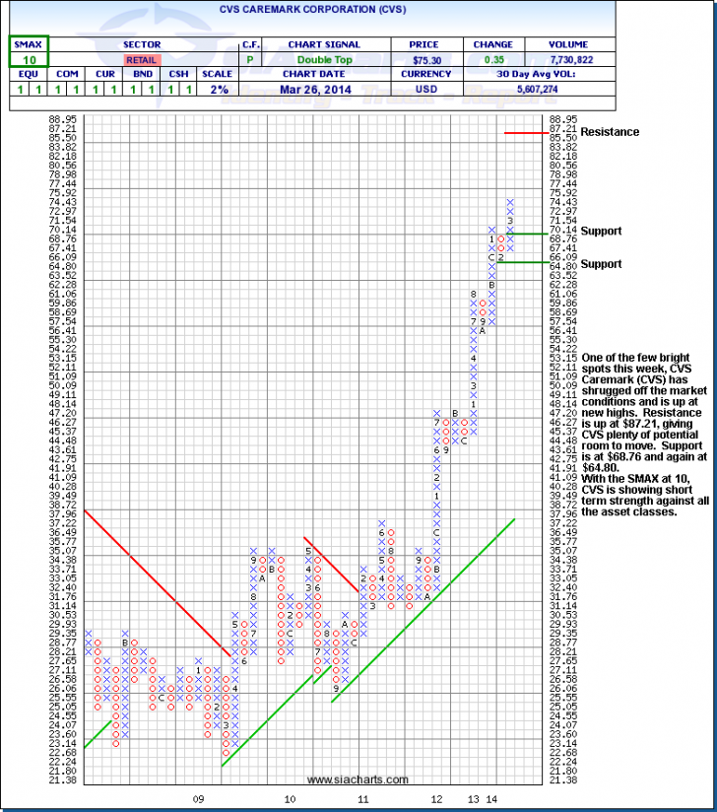
Task: Click the SMAX score box showing 10
Action: click(30, 60)
